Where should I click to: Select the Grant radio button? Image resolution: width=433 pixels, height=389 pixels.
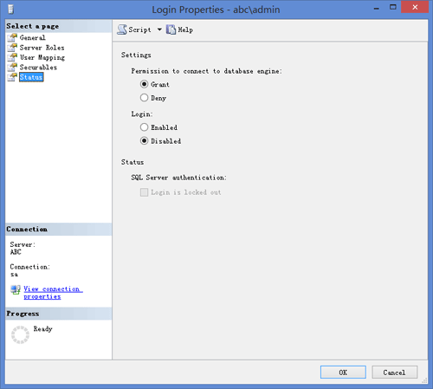click(x=144, y=84)
